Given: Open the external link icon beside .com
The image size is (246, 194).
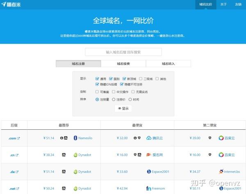Looking at the screenshot, I should tap(18, 138).
